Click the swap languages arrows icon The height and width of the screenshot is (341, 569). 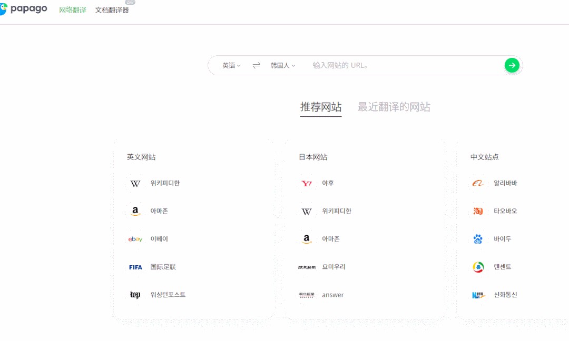pyautogui.click(x=257, y=65)
